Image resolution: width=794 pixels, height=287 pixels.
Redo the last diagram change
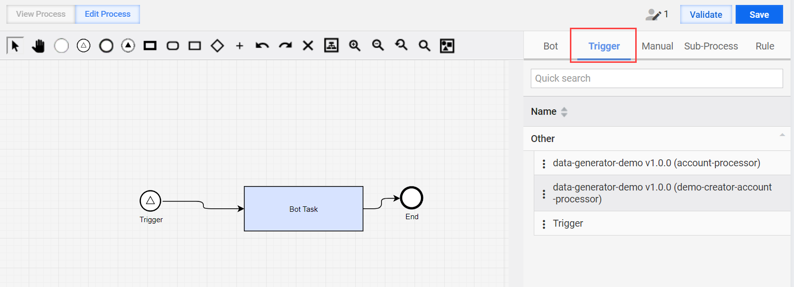tap(285, 46)
